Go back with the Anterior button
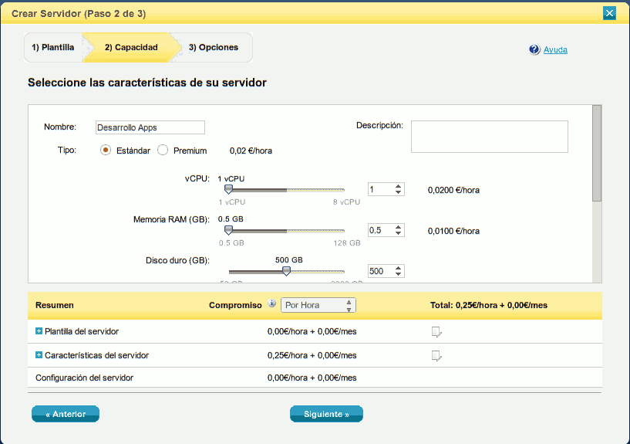630x444 pixels. [66, 414]
